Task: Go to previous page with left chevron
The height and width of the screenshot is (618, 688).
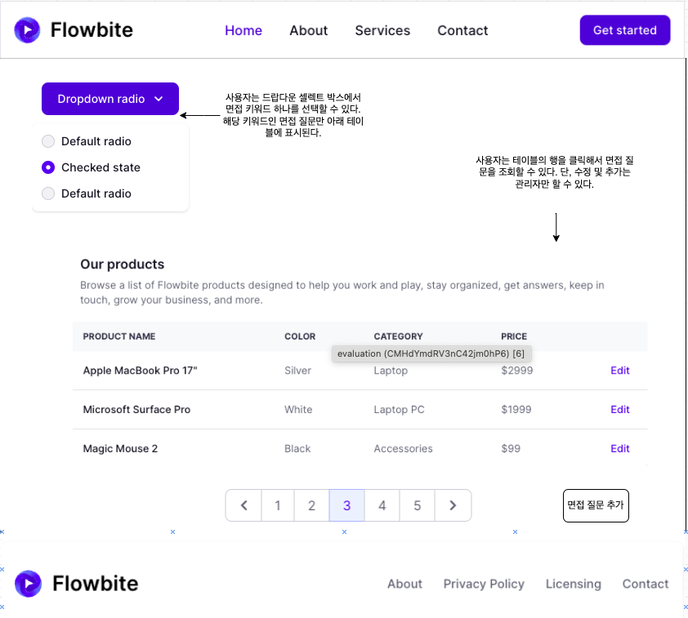Action: (x=244, y=505)
